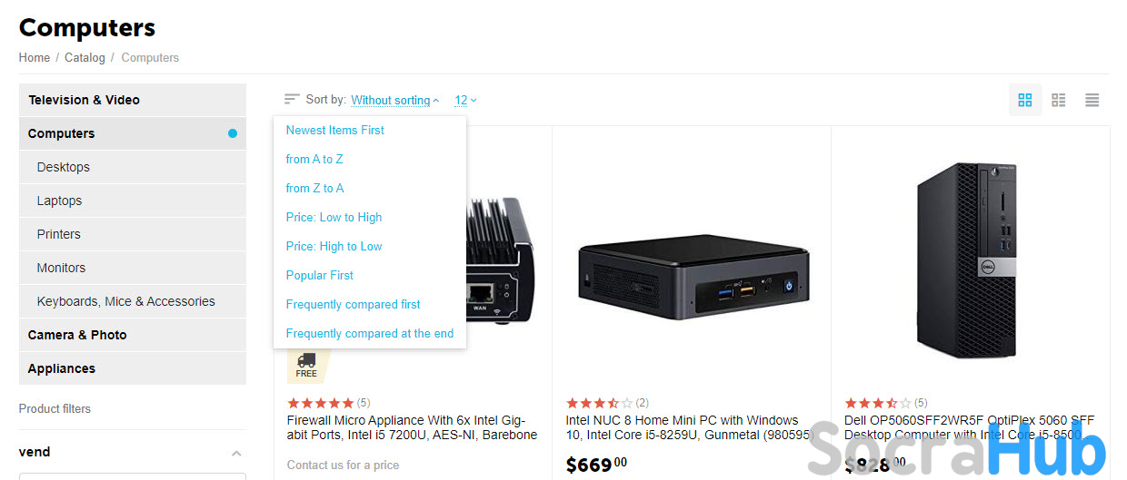Viewport: 1127px width, 480px height.
Task: Select Newest Items First sorting
Action: 334,130
